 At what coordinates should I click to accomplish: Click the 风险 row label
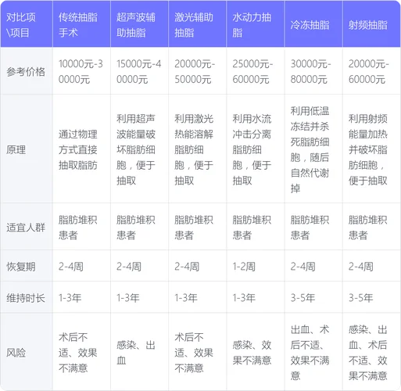coord(27,352)
